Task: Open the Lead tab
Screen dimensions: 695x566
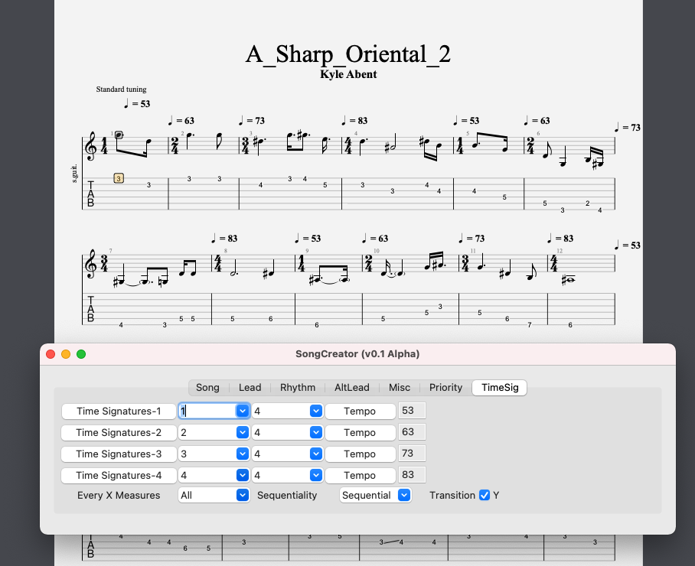Action: pos(250,388)
